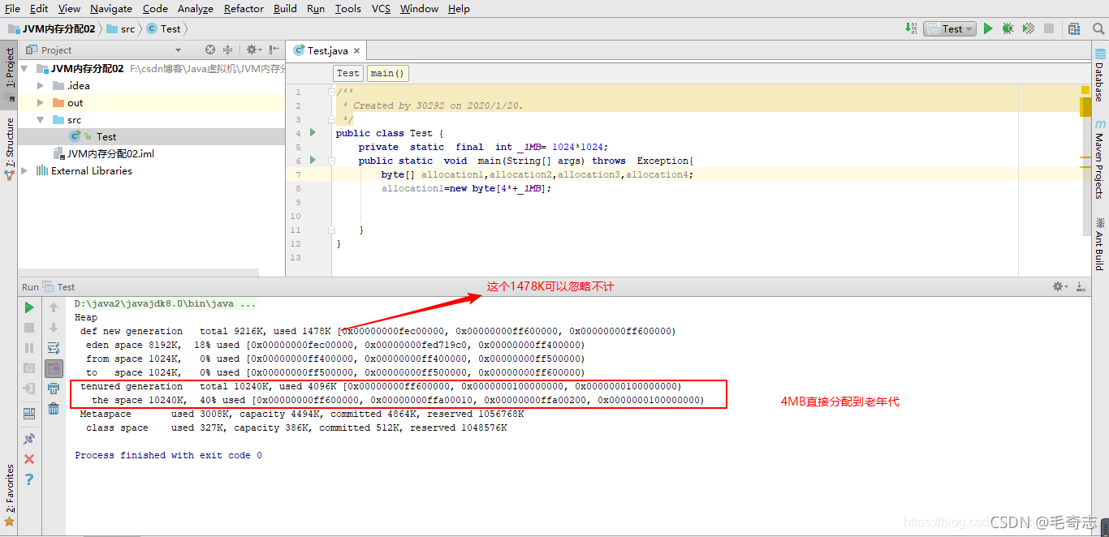The image size is (1109, 537).
Task: Open the VCS menu
Action: [381, 8]
